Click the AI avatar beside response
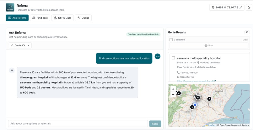Image resolution: width=253 pixels, height=130 pixels. coord(12,70)
